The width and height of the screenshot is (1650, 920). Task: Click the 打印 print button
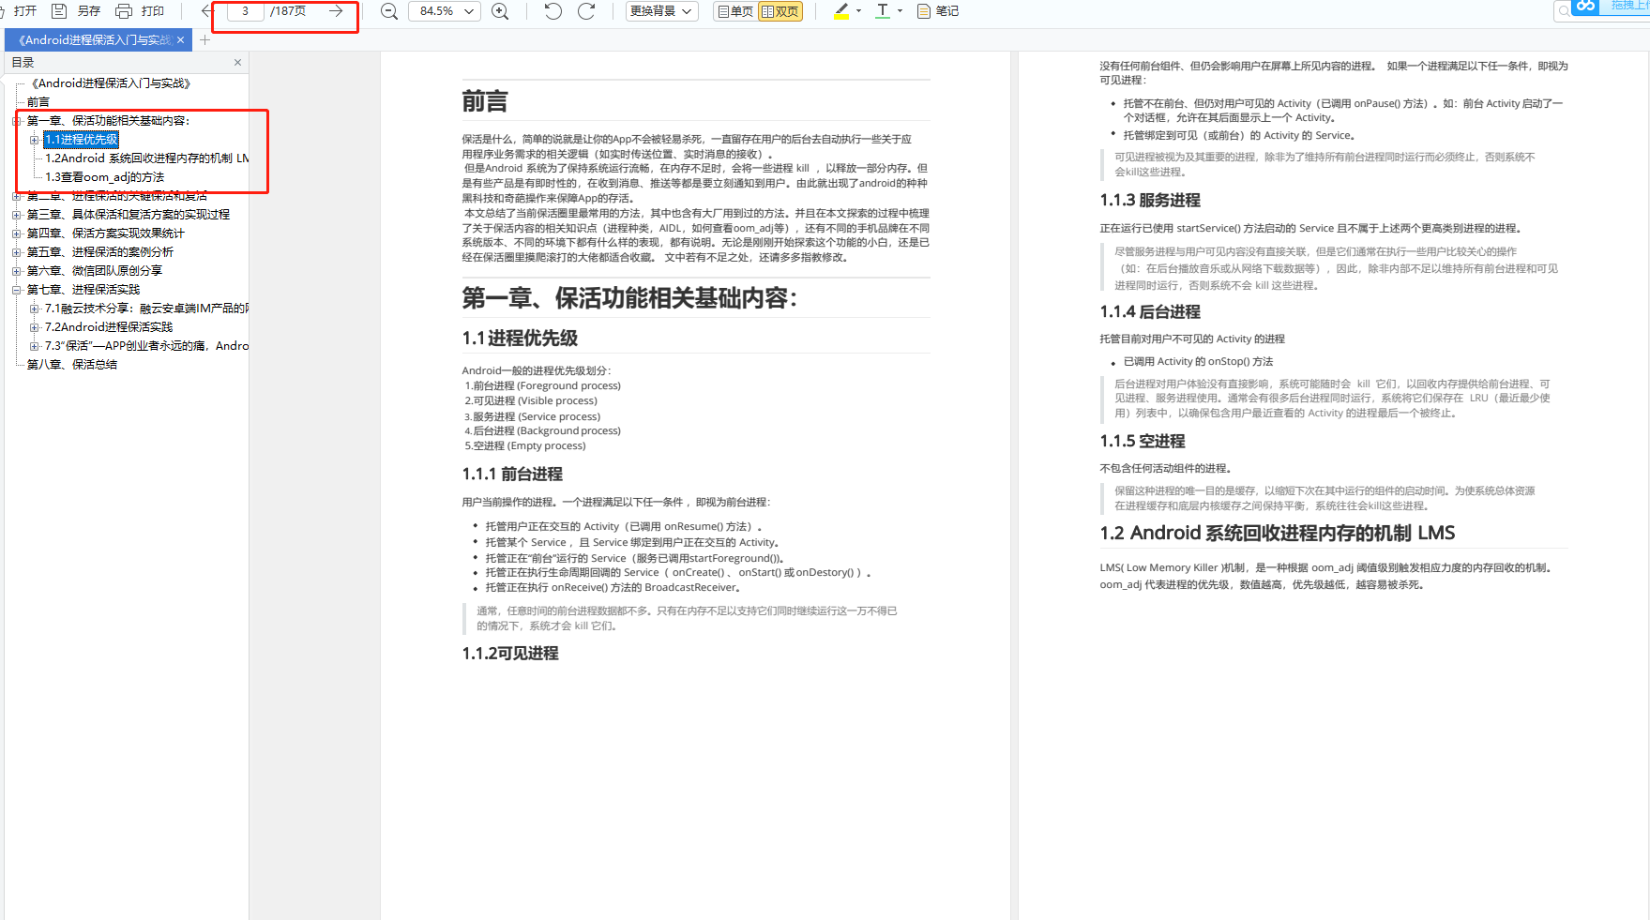139,11
